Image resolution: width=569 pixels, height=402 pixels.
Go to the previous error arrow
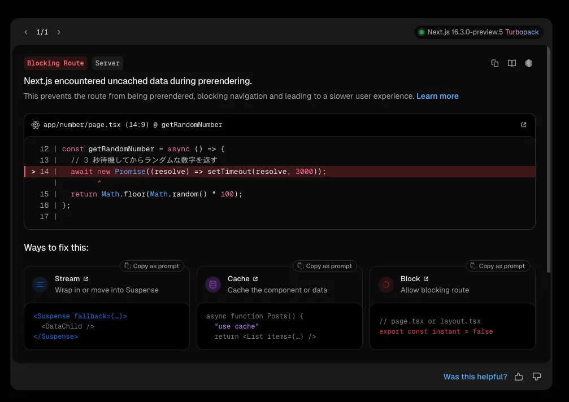(x=26, y=32)
